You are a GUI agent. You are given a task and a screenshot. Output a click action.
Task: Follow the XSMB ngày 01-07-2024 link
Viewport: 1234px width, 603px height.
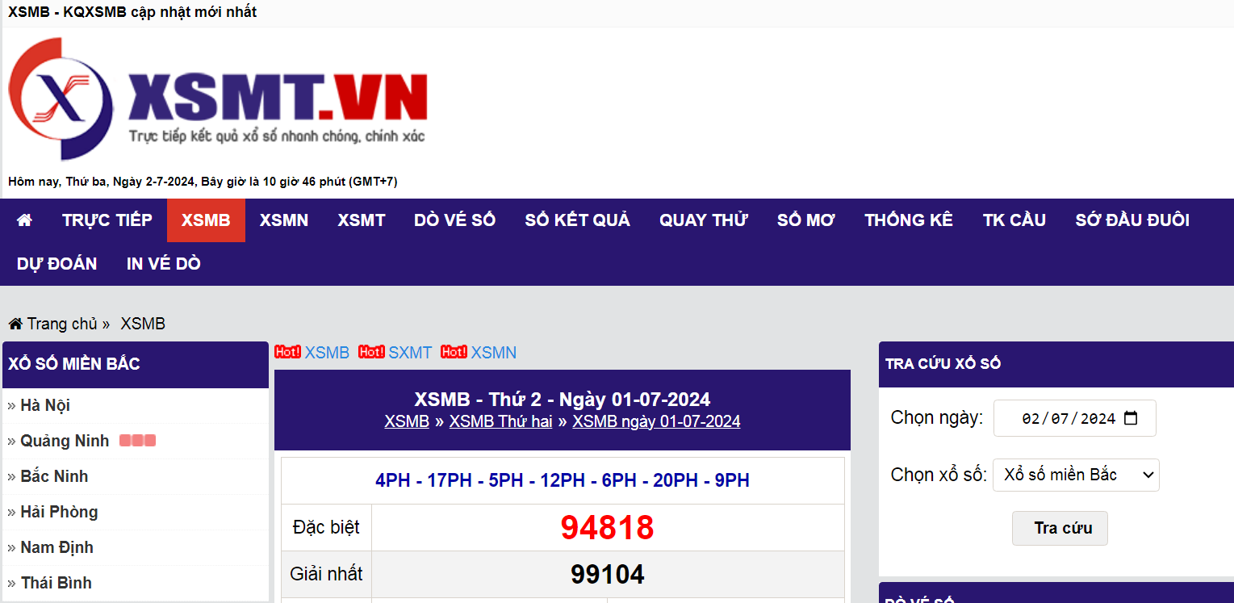coord(656,421)
